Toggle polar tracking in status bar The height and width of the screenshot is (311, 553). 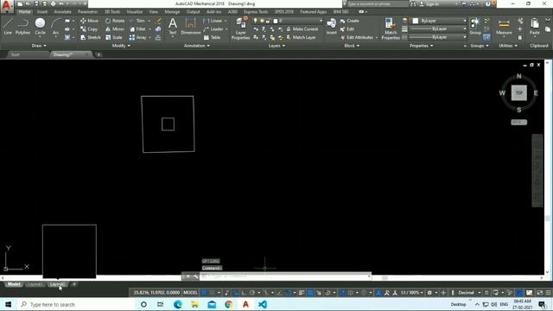(x=252, y=293)
